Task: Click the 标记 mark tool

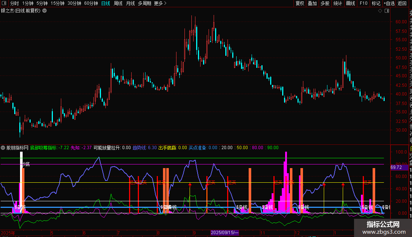Action: [376, 4]
